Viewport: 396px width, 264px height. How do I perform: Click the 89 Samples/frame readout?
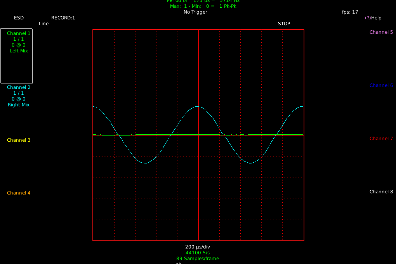pyautogui.click(x=198, y=259)
